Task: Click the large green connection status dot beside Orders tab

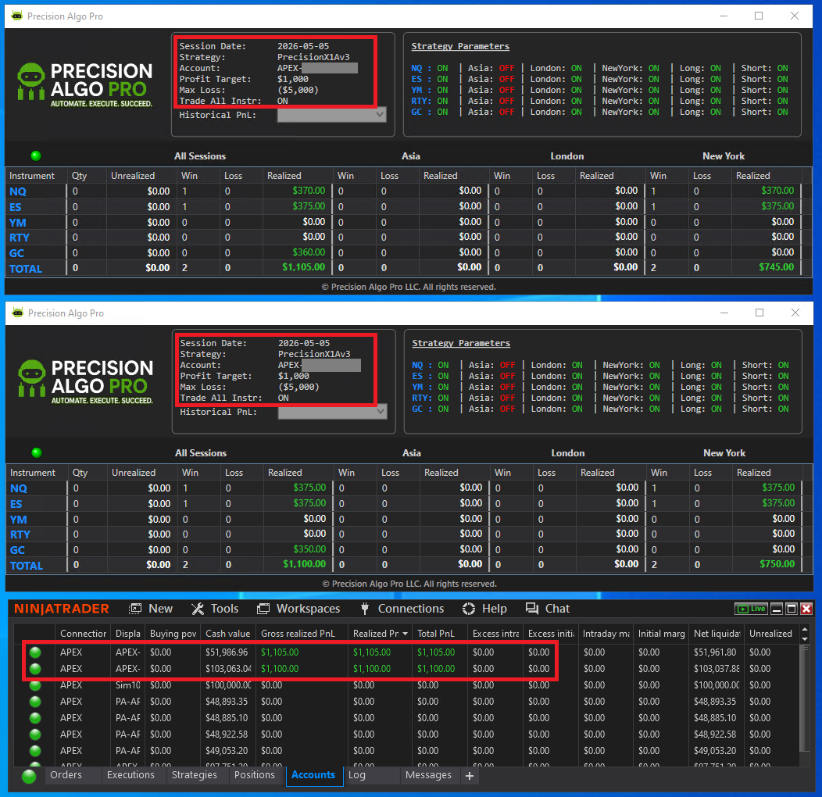Action: (29, 776)
